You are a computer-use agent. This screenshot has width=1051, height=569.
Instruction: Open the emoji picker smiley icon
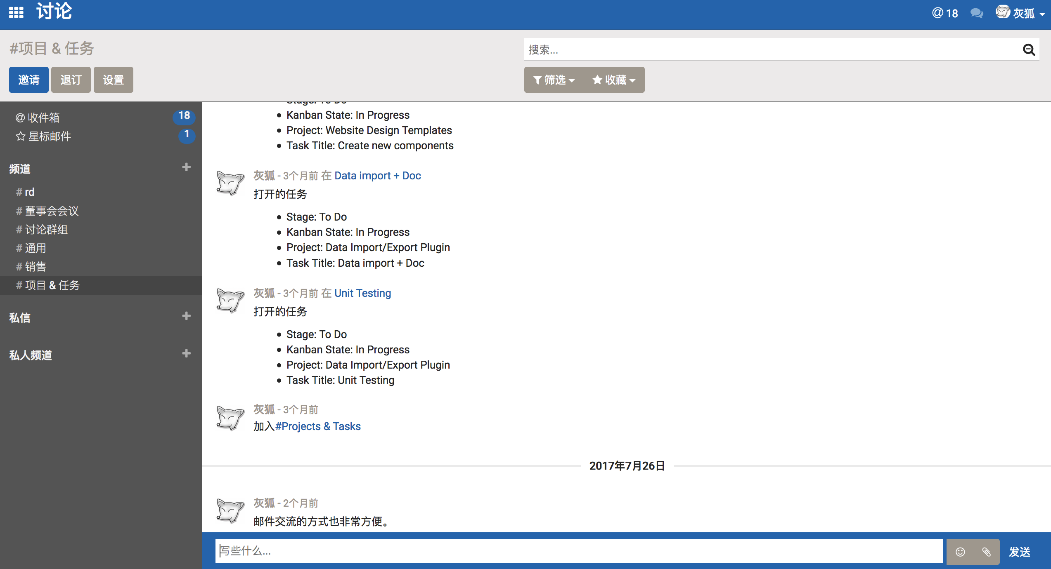pyautogui.click(x=960, y=552)
